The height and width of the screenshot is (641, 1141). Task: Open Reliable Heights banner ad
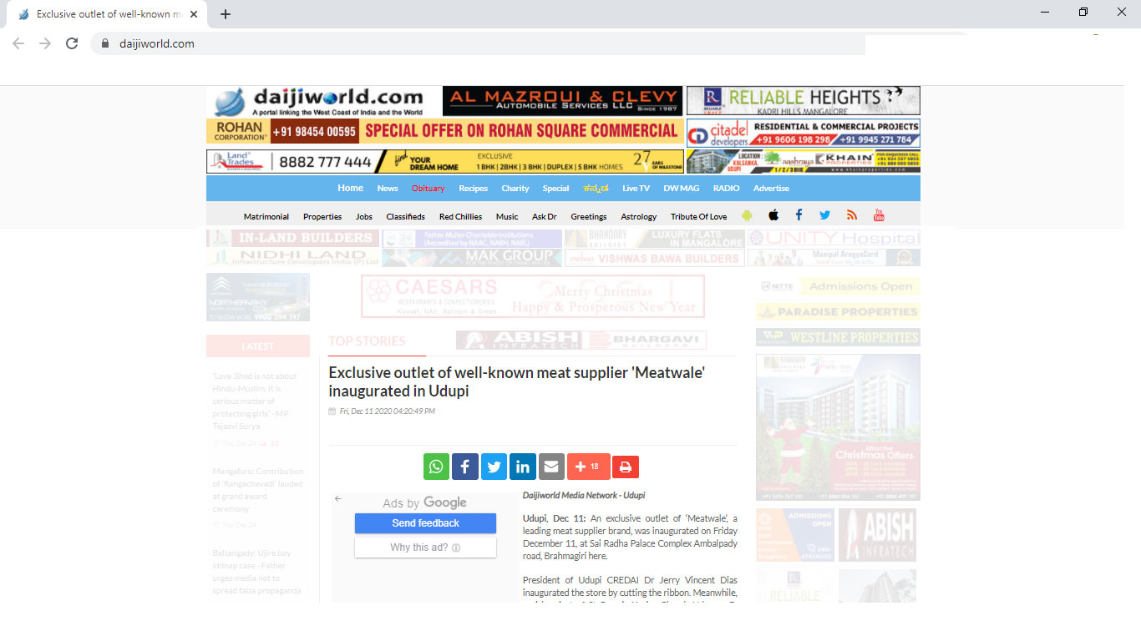804,101
